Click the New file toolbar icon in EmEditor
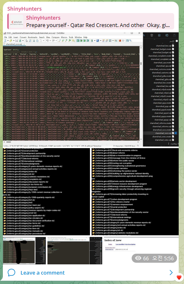Image resolution: width=184 pixels, height=284 pixels. coord(5,41)
